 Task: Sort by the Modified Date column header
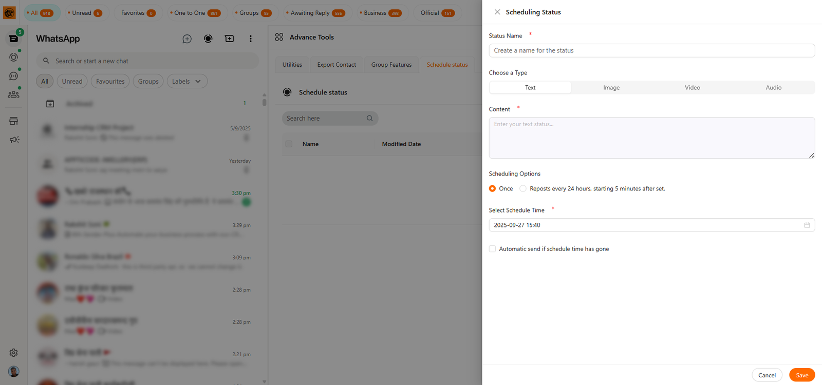(x=401, y=144)
